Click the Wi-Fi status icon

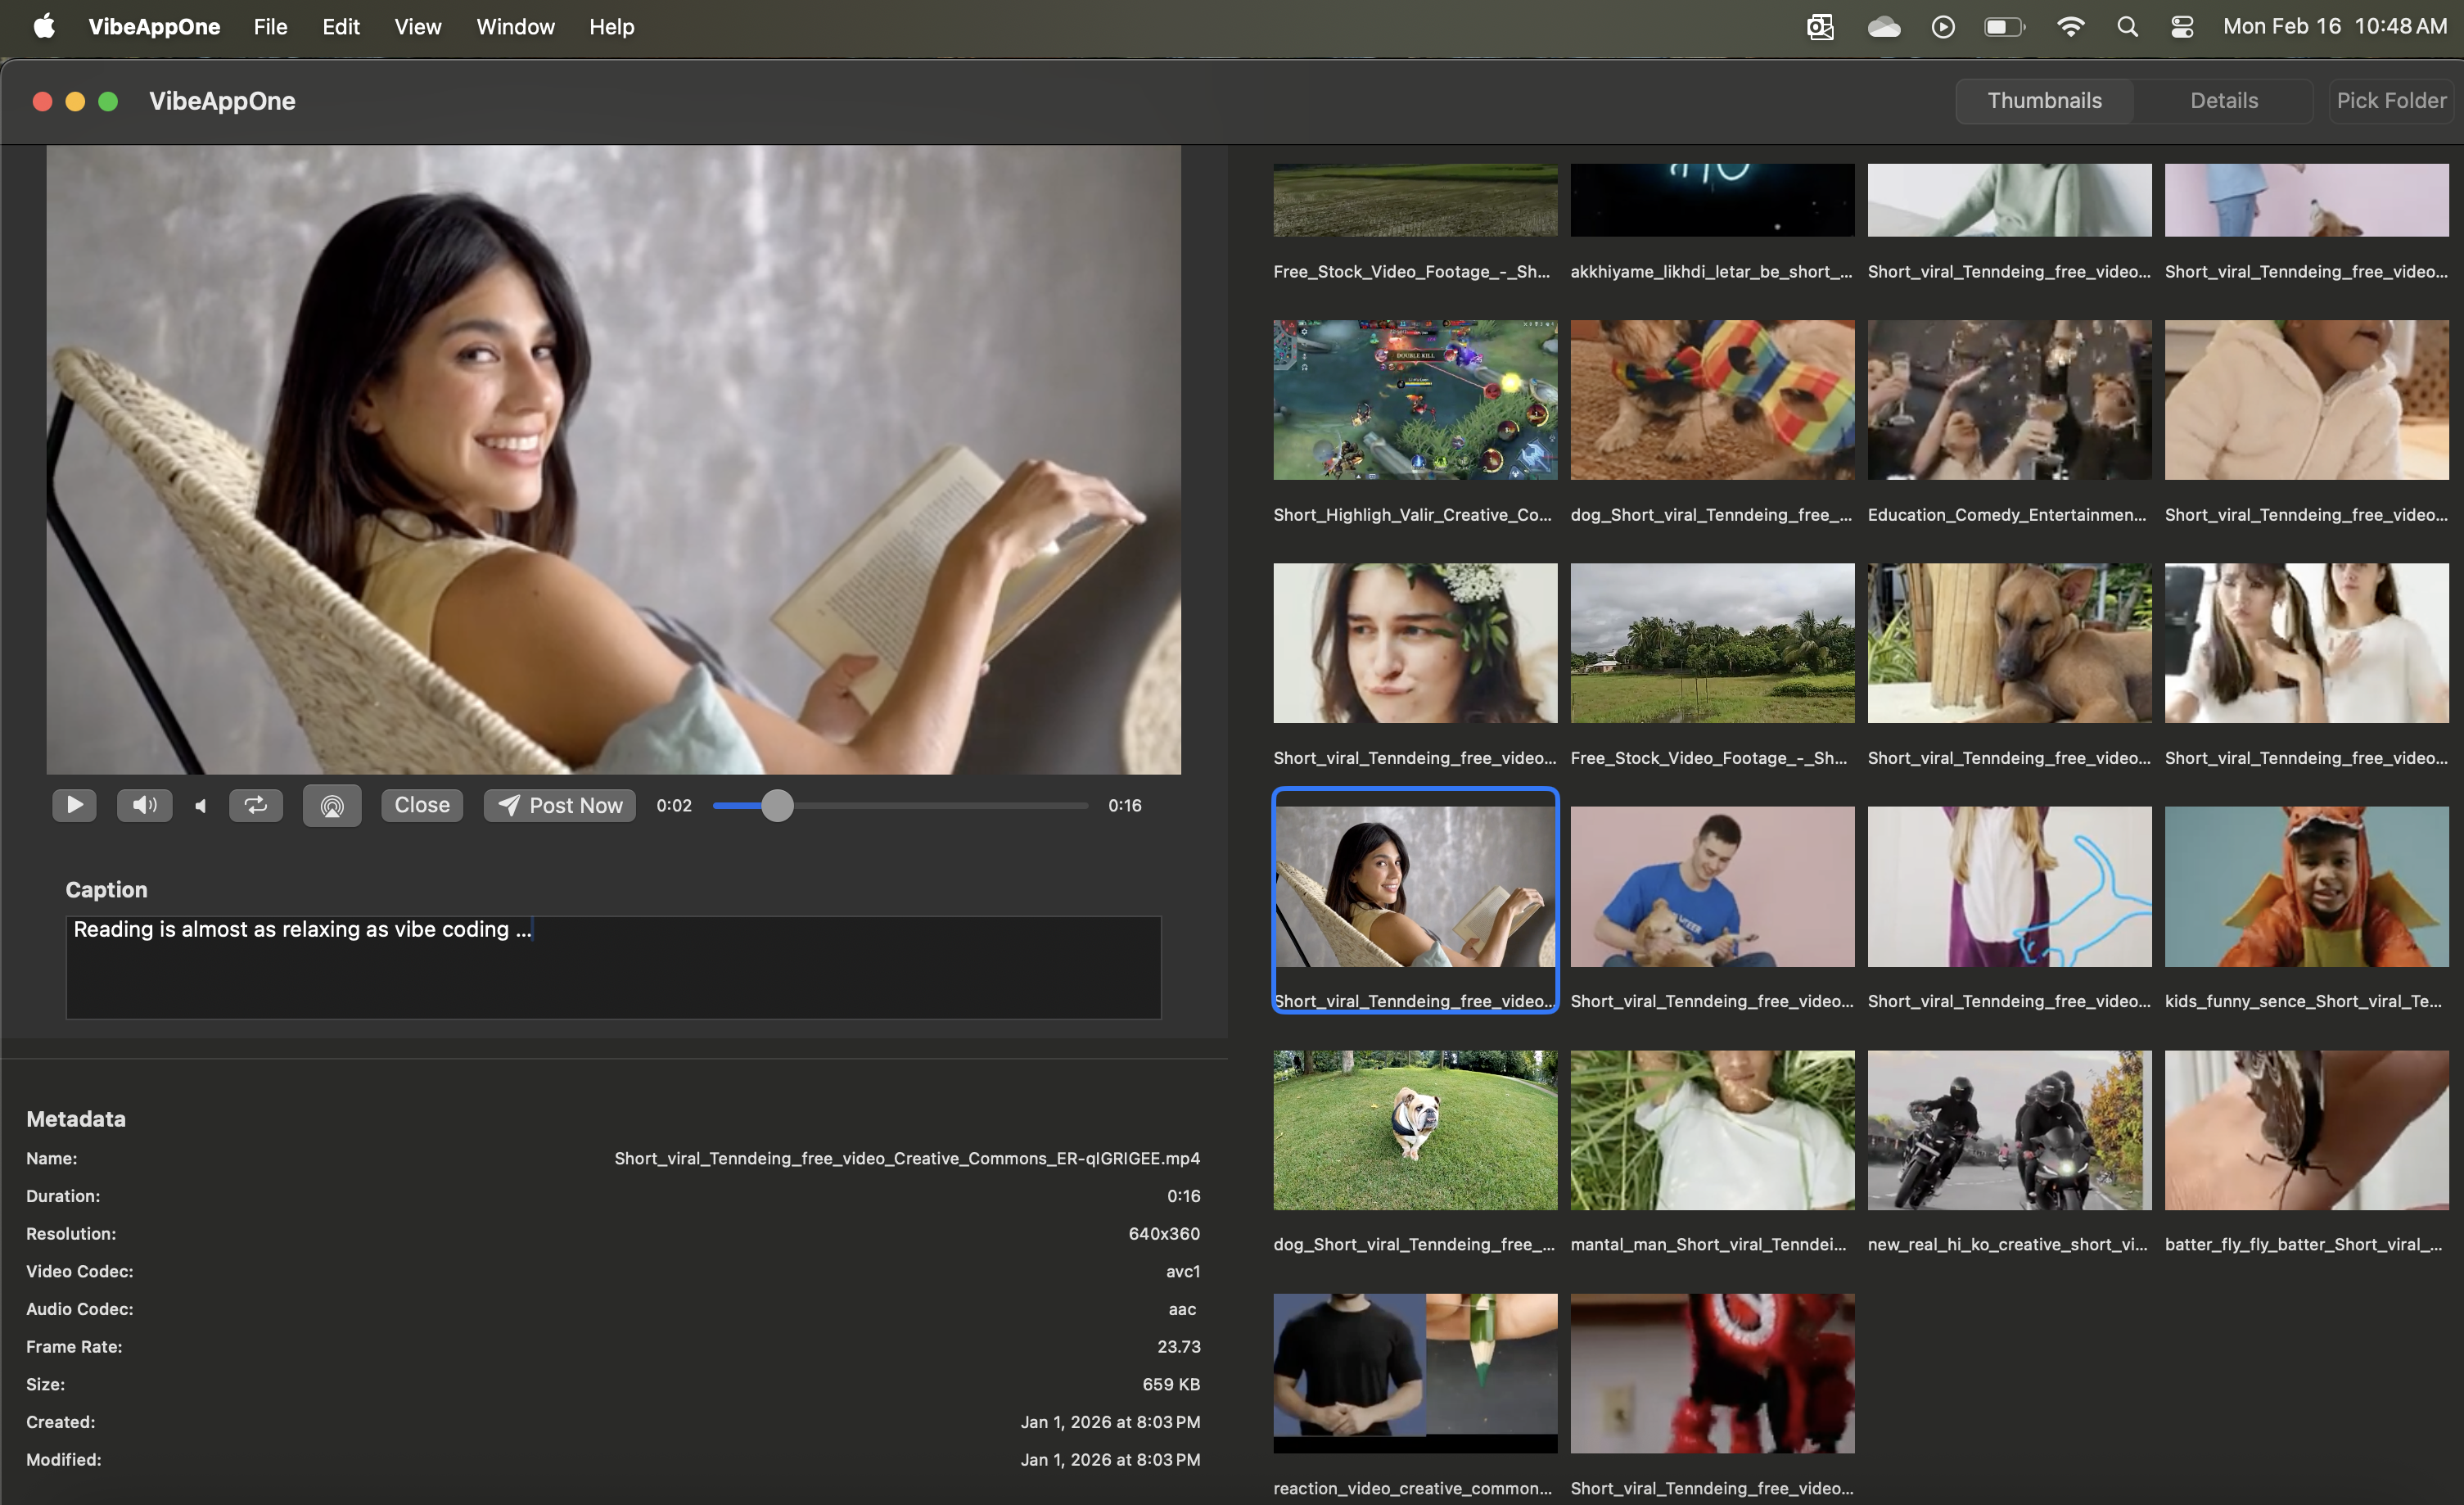click(x=2070, y=27)
